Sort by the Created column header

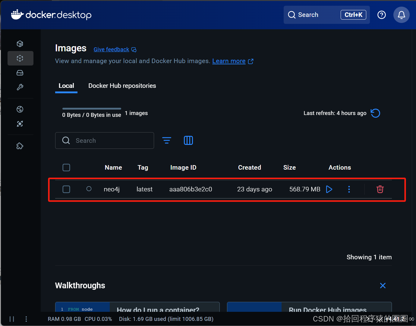click(x=250, y=168)
